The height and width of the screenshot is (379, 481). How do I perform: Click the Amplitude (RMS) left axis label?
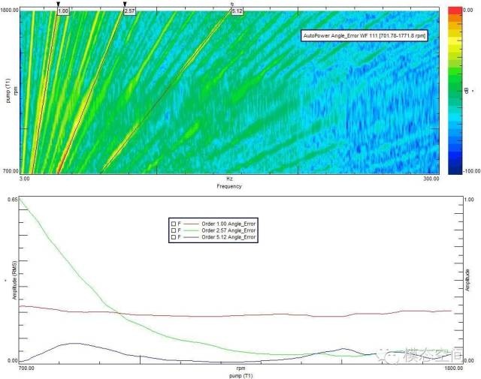coord(14,281)
